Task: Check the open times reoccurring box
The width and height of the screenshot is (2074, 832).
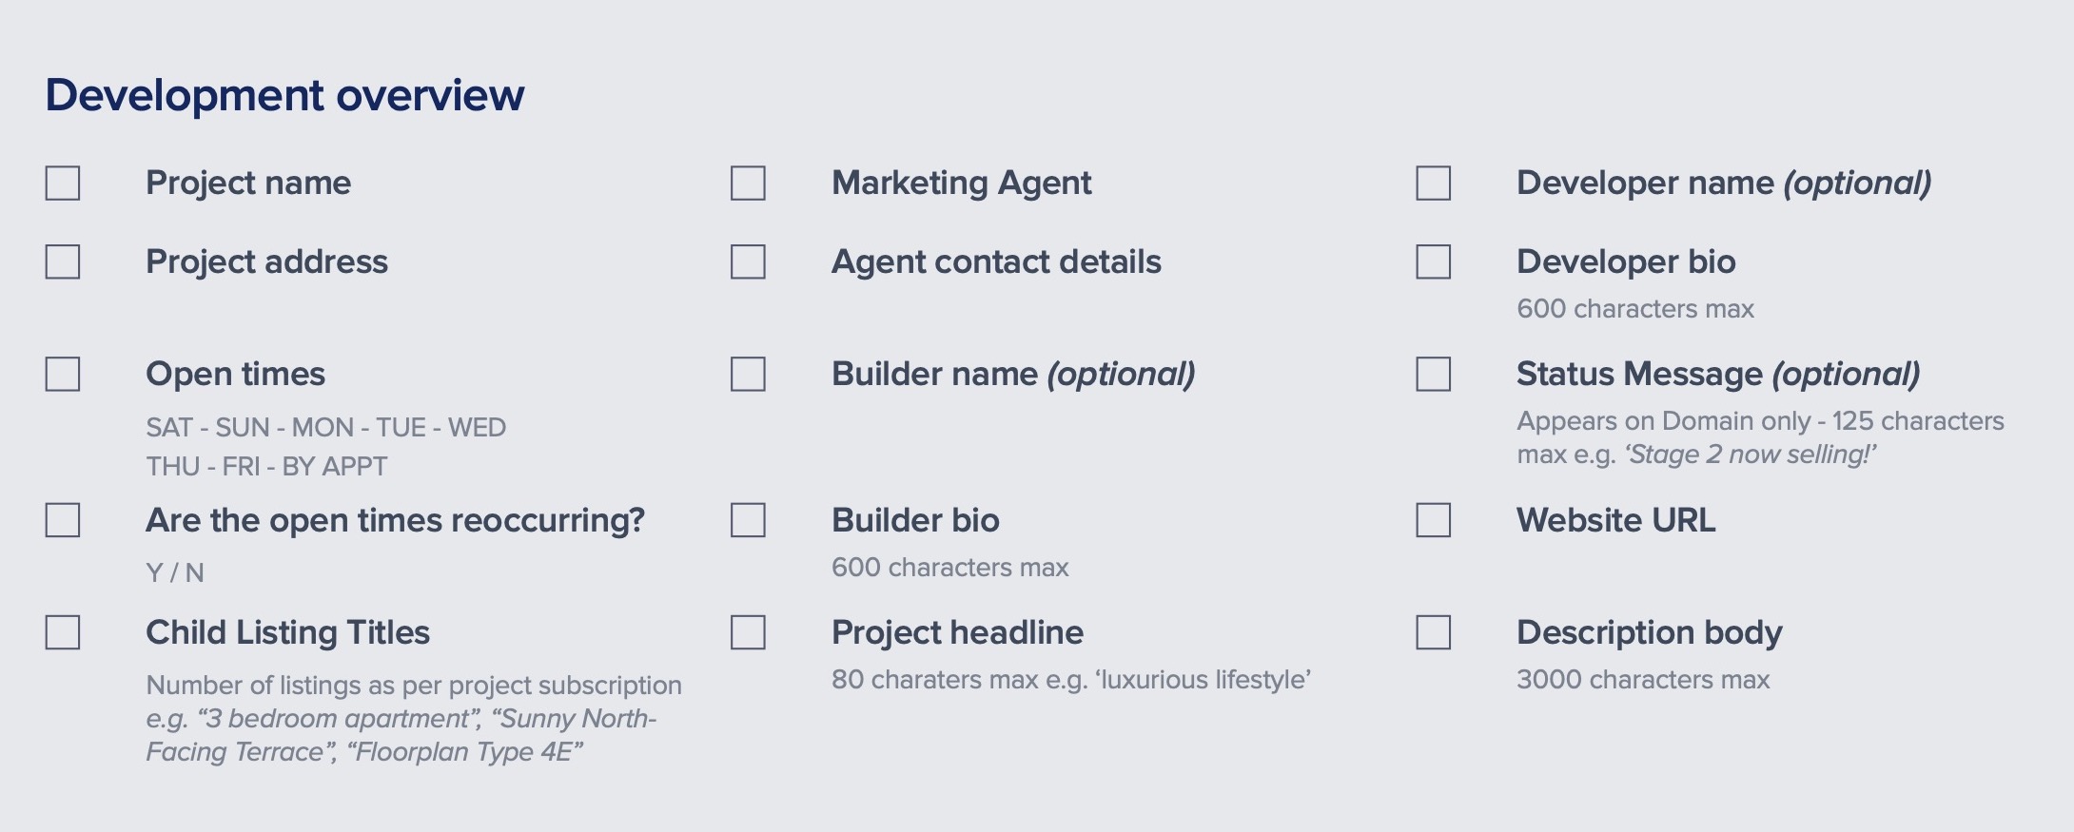Action: (x=63, y=520)
